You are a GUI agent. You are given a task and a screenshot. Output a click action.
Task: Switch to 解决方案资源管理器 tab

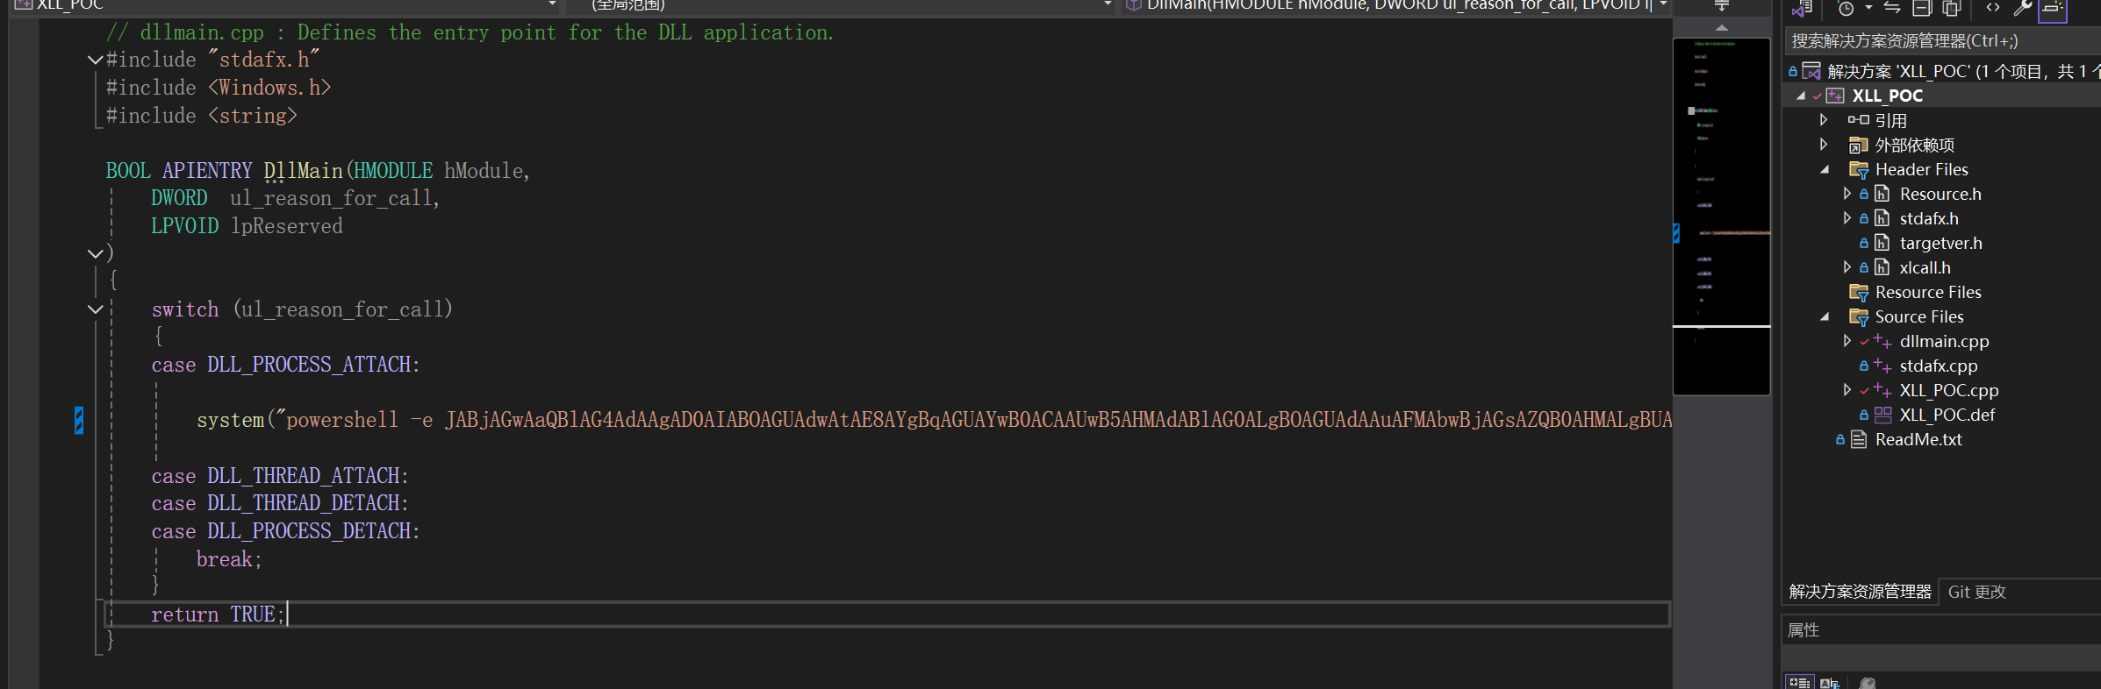[1860, 592]
